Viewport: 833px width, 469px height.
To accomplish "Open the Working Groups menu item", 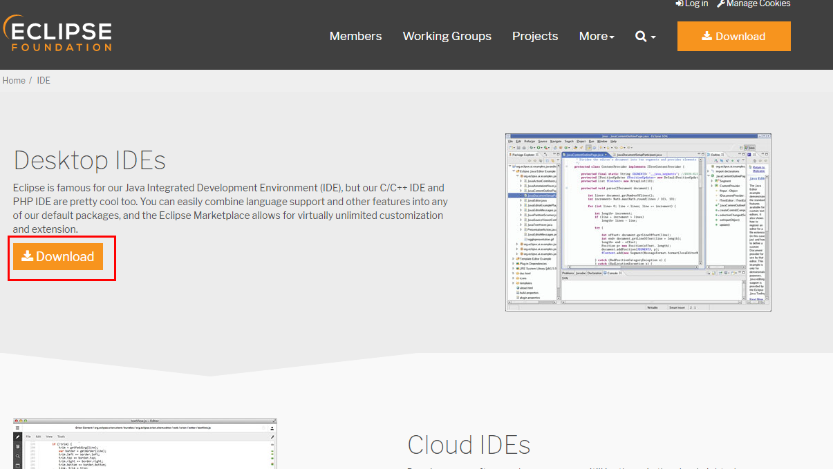I will (447, 36).
